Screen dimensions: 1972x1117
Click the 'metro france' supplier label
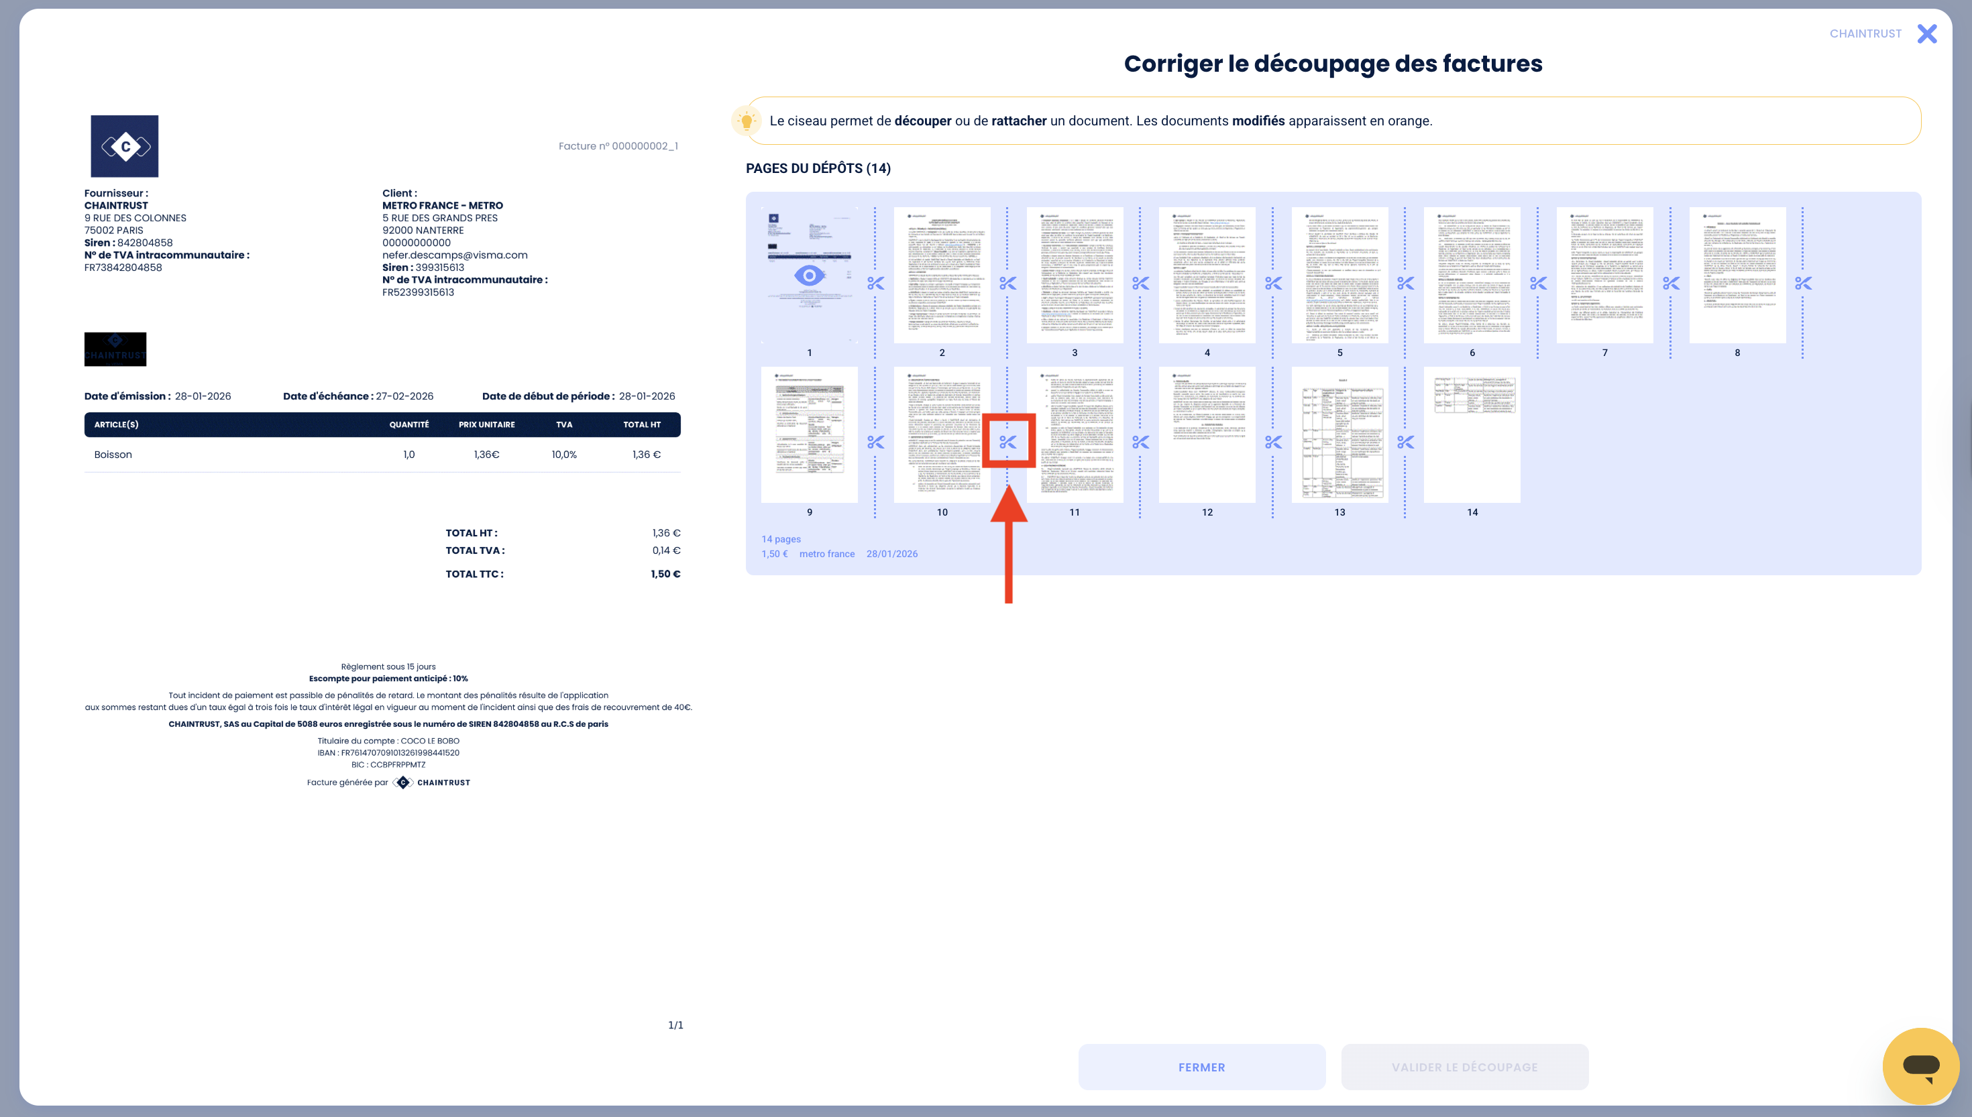point(826,553)
